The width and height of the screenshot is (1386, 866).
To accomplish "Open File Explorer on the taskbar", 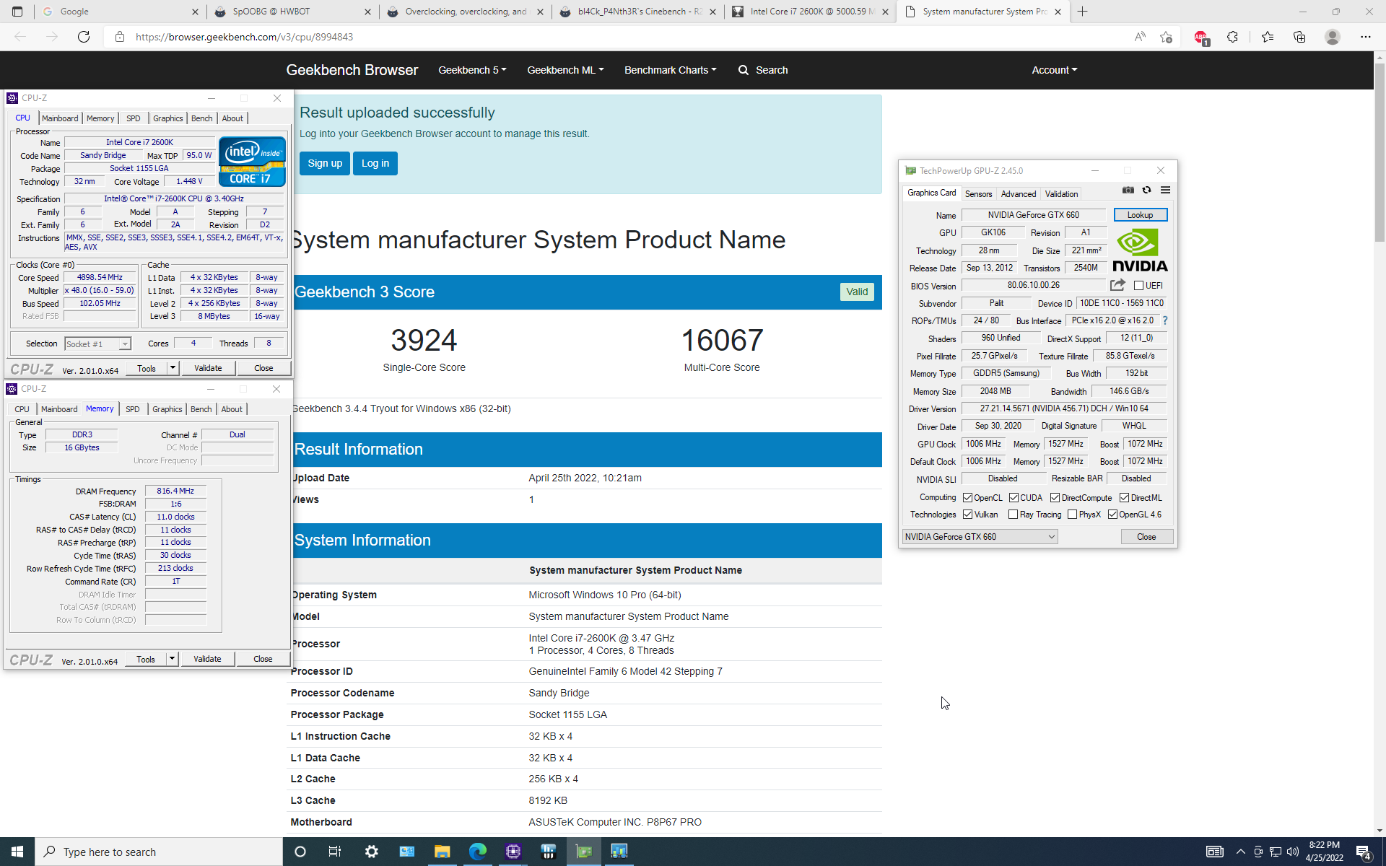I will tap(442, 852).
